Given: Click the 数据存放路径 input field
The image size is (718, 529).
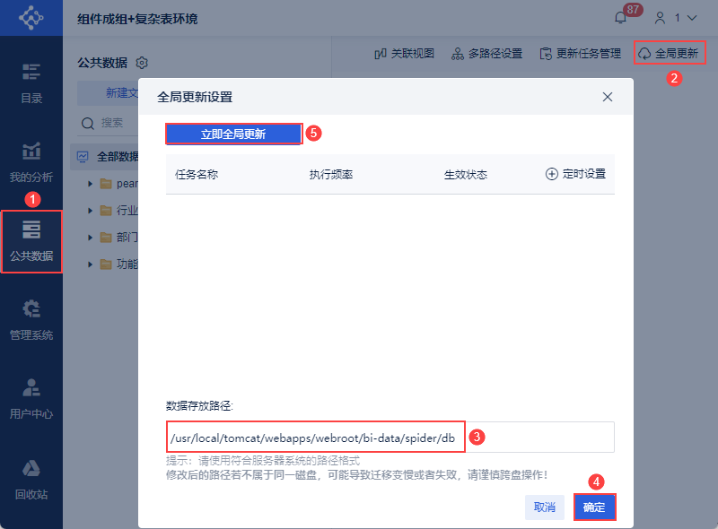Looking at the screenshot, I should click(390, 437).
